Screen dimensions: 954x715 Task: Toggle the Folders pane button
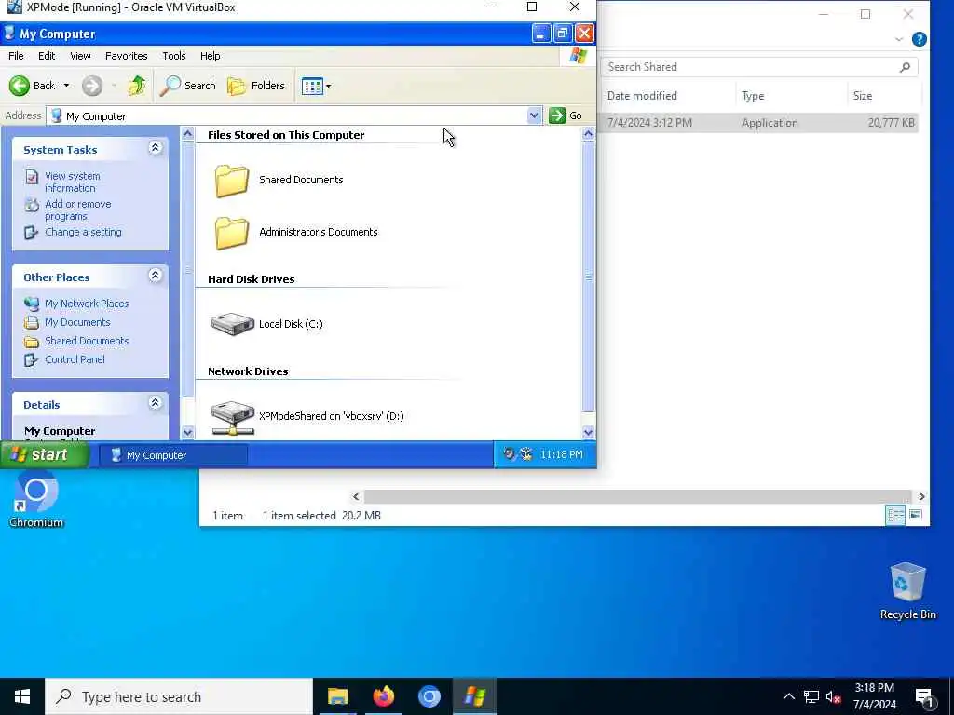tap(256, 86)
